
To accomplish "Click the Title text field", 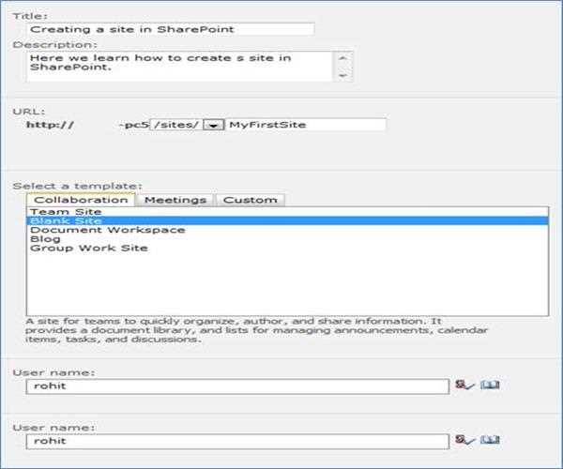I will click(170, 30).
